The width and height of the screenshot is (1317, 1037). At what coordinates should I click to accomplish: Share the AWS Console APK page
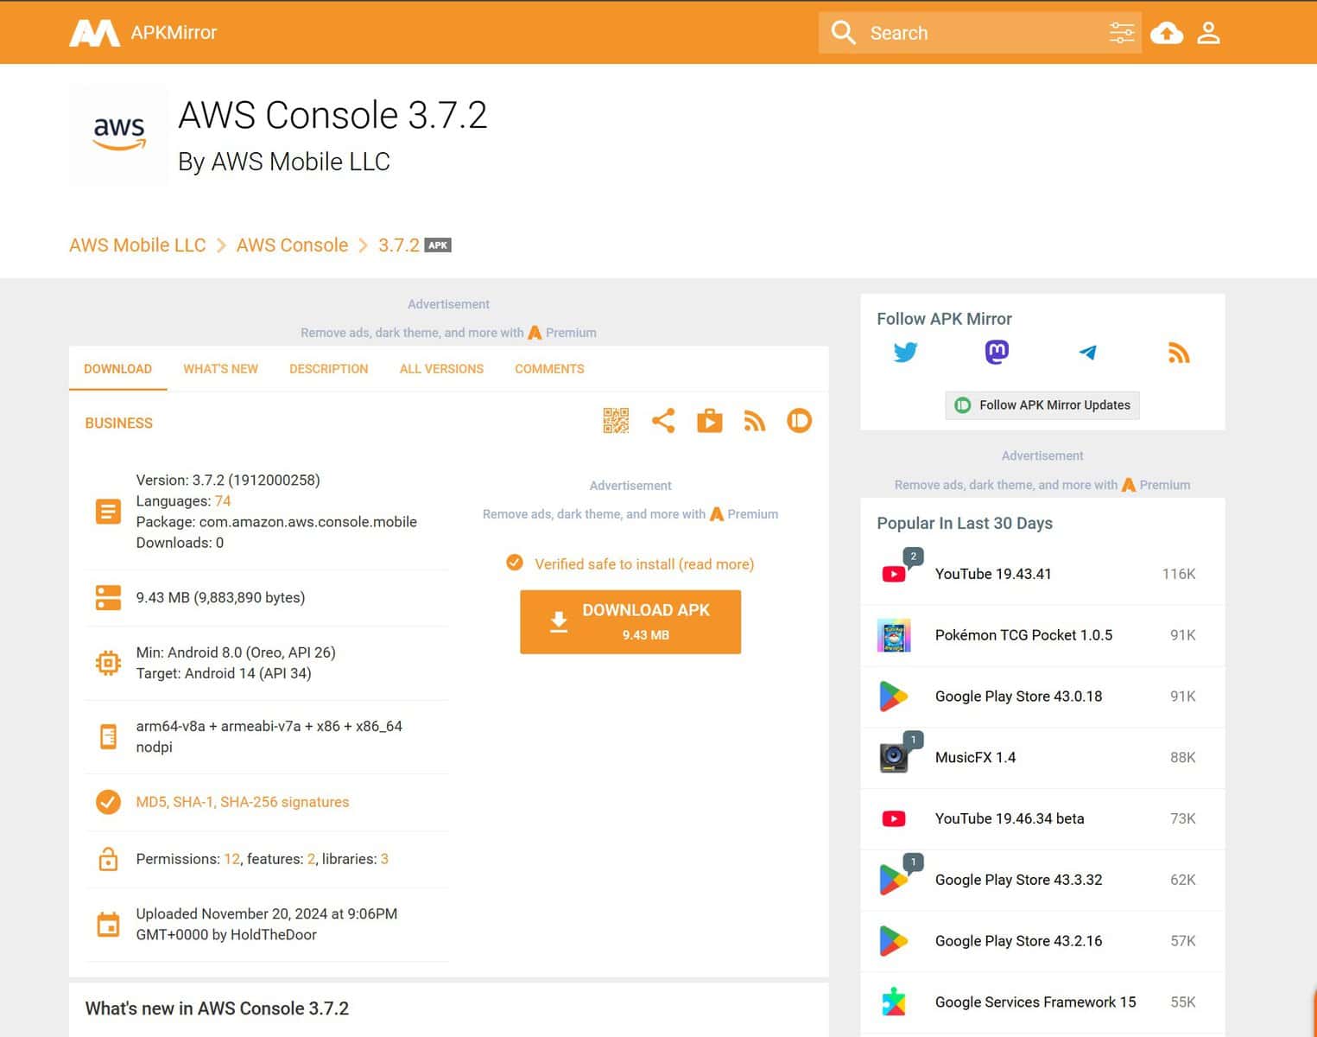click(663, 421)
